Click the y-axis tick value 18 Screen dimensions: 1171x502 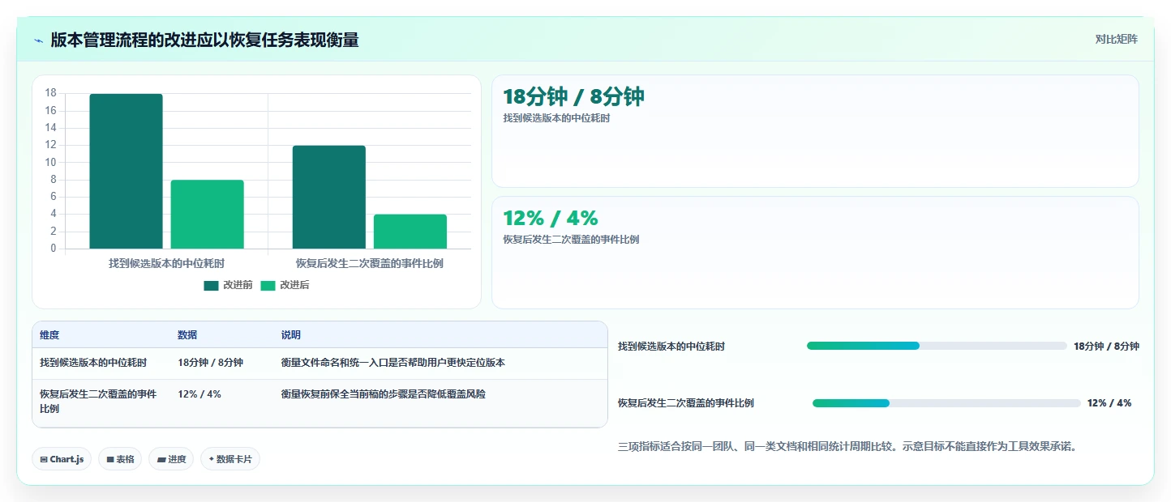click(51, 93)
